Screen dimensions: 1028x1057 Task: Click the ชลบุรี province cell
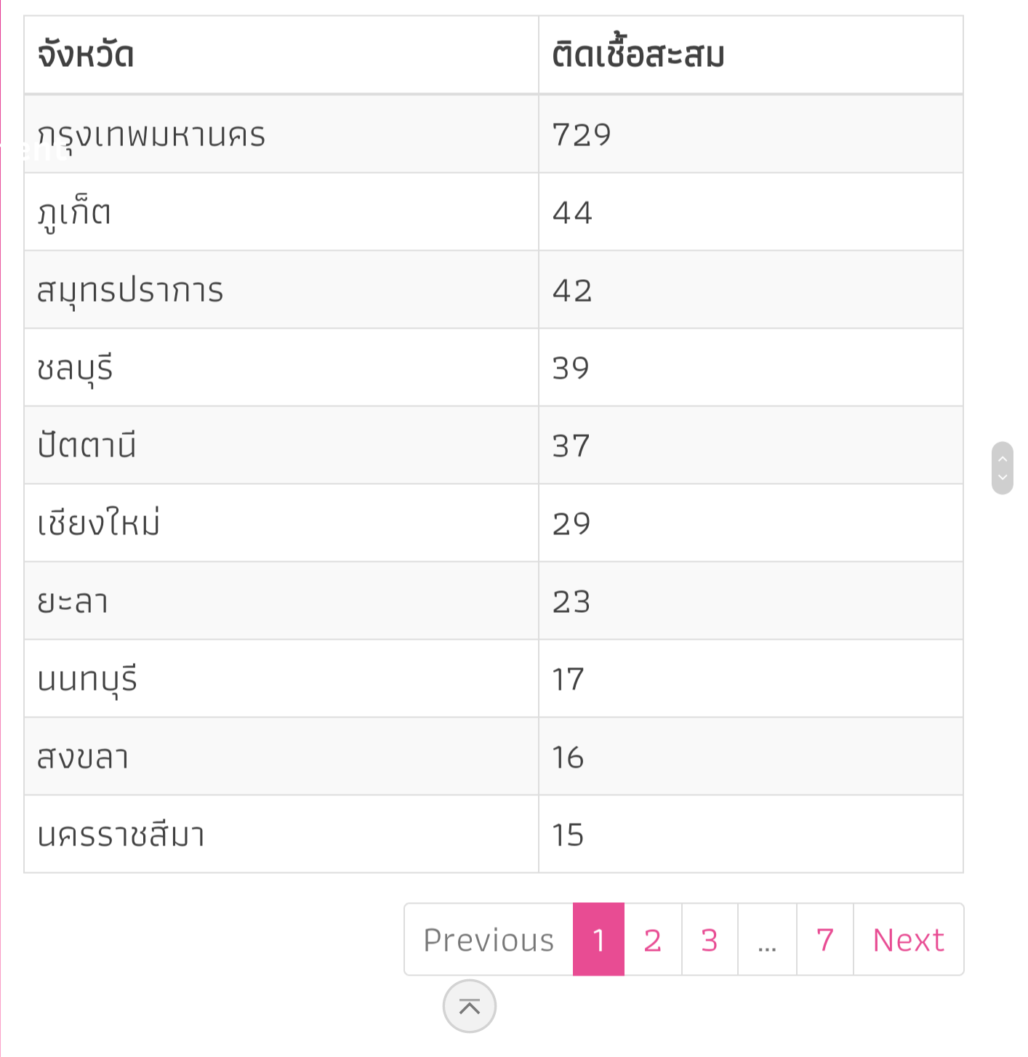click(76, 368)
